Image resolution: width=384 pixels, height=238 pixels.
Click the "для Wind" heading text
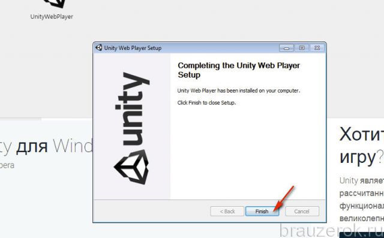pyautogui.click(x=55, y=146)
